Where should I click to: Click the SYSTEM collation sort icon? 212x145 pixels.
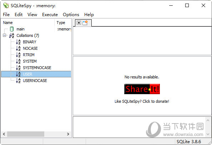pyautogui.click(x=18, y=61)
